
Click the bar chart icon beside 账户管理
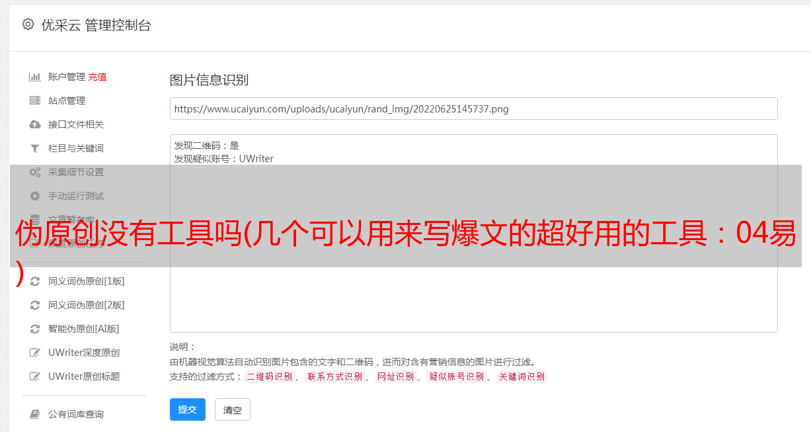coord(35,77)
